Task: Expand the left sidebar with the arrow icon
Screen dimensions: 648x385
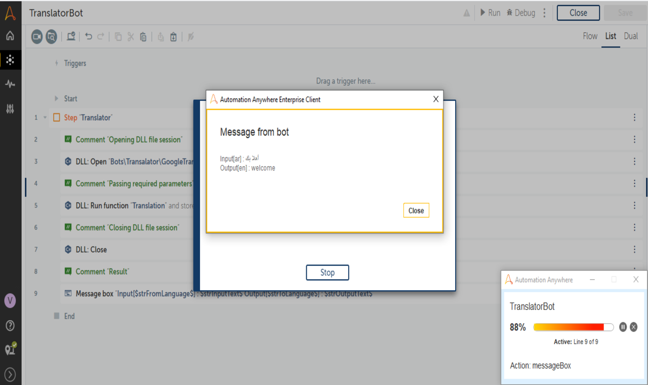Action: pos(10,374)
